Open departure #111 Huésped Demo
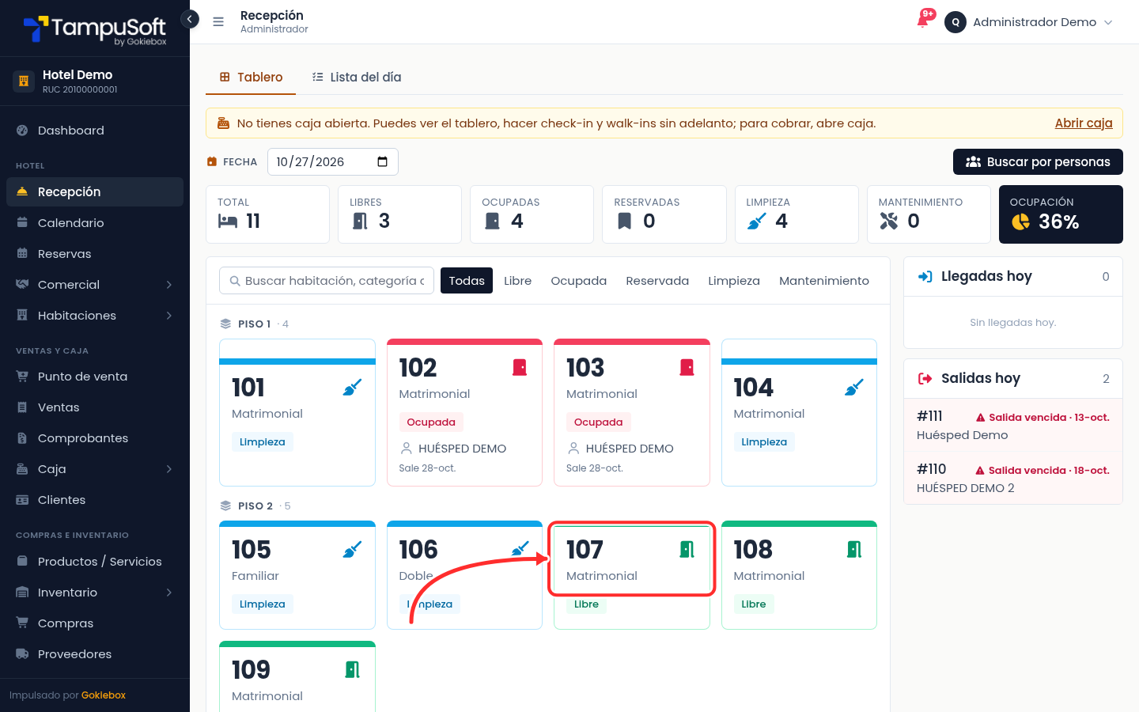The width and height of the screenshot is (1139, 712). coord(1013,426)
